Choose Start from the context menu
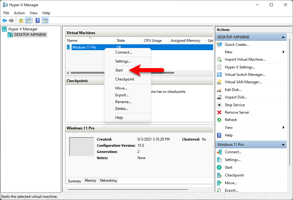293x200 pixels. 128,70
